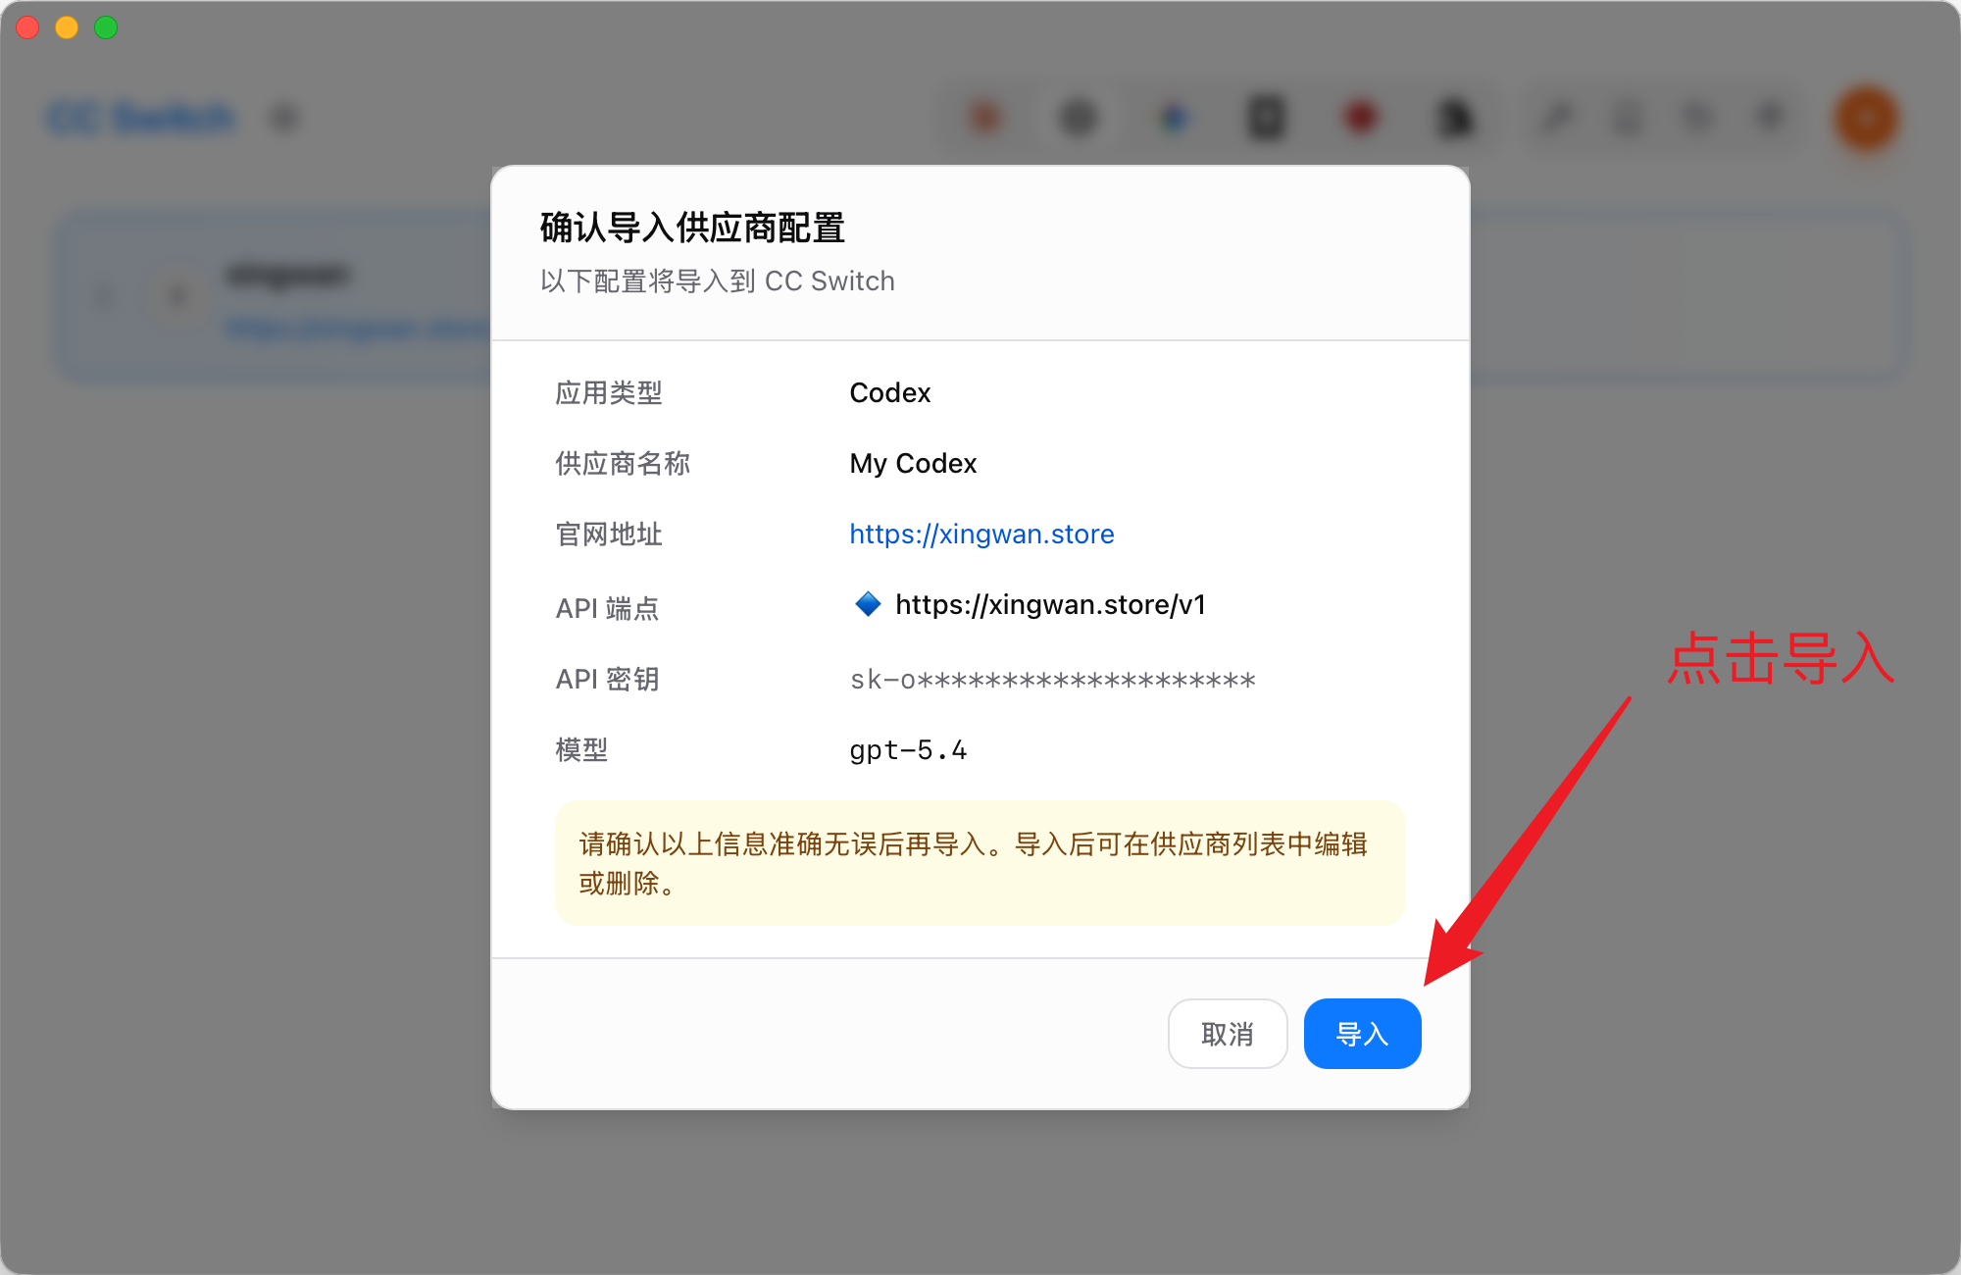Image resolution: width=1961 pixels, height=1275 pixels.
Task: Click the 官网地址 label
Action: (x=609, y=534)
